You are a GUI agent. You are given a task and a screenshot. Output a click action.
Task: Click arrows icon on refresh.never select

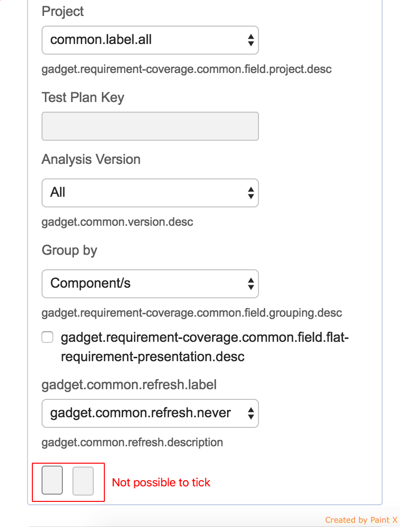(x=251, y=413)
